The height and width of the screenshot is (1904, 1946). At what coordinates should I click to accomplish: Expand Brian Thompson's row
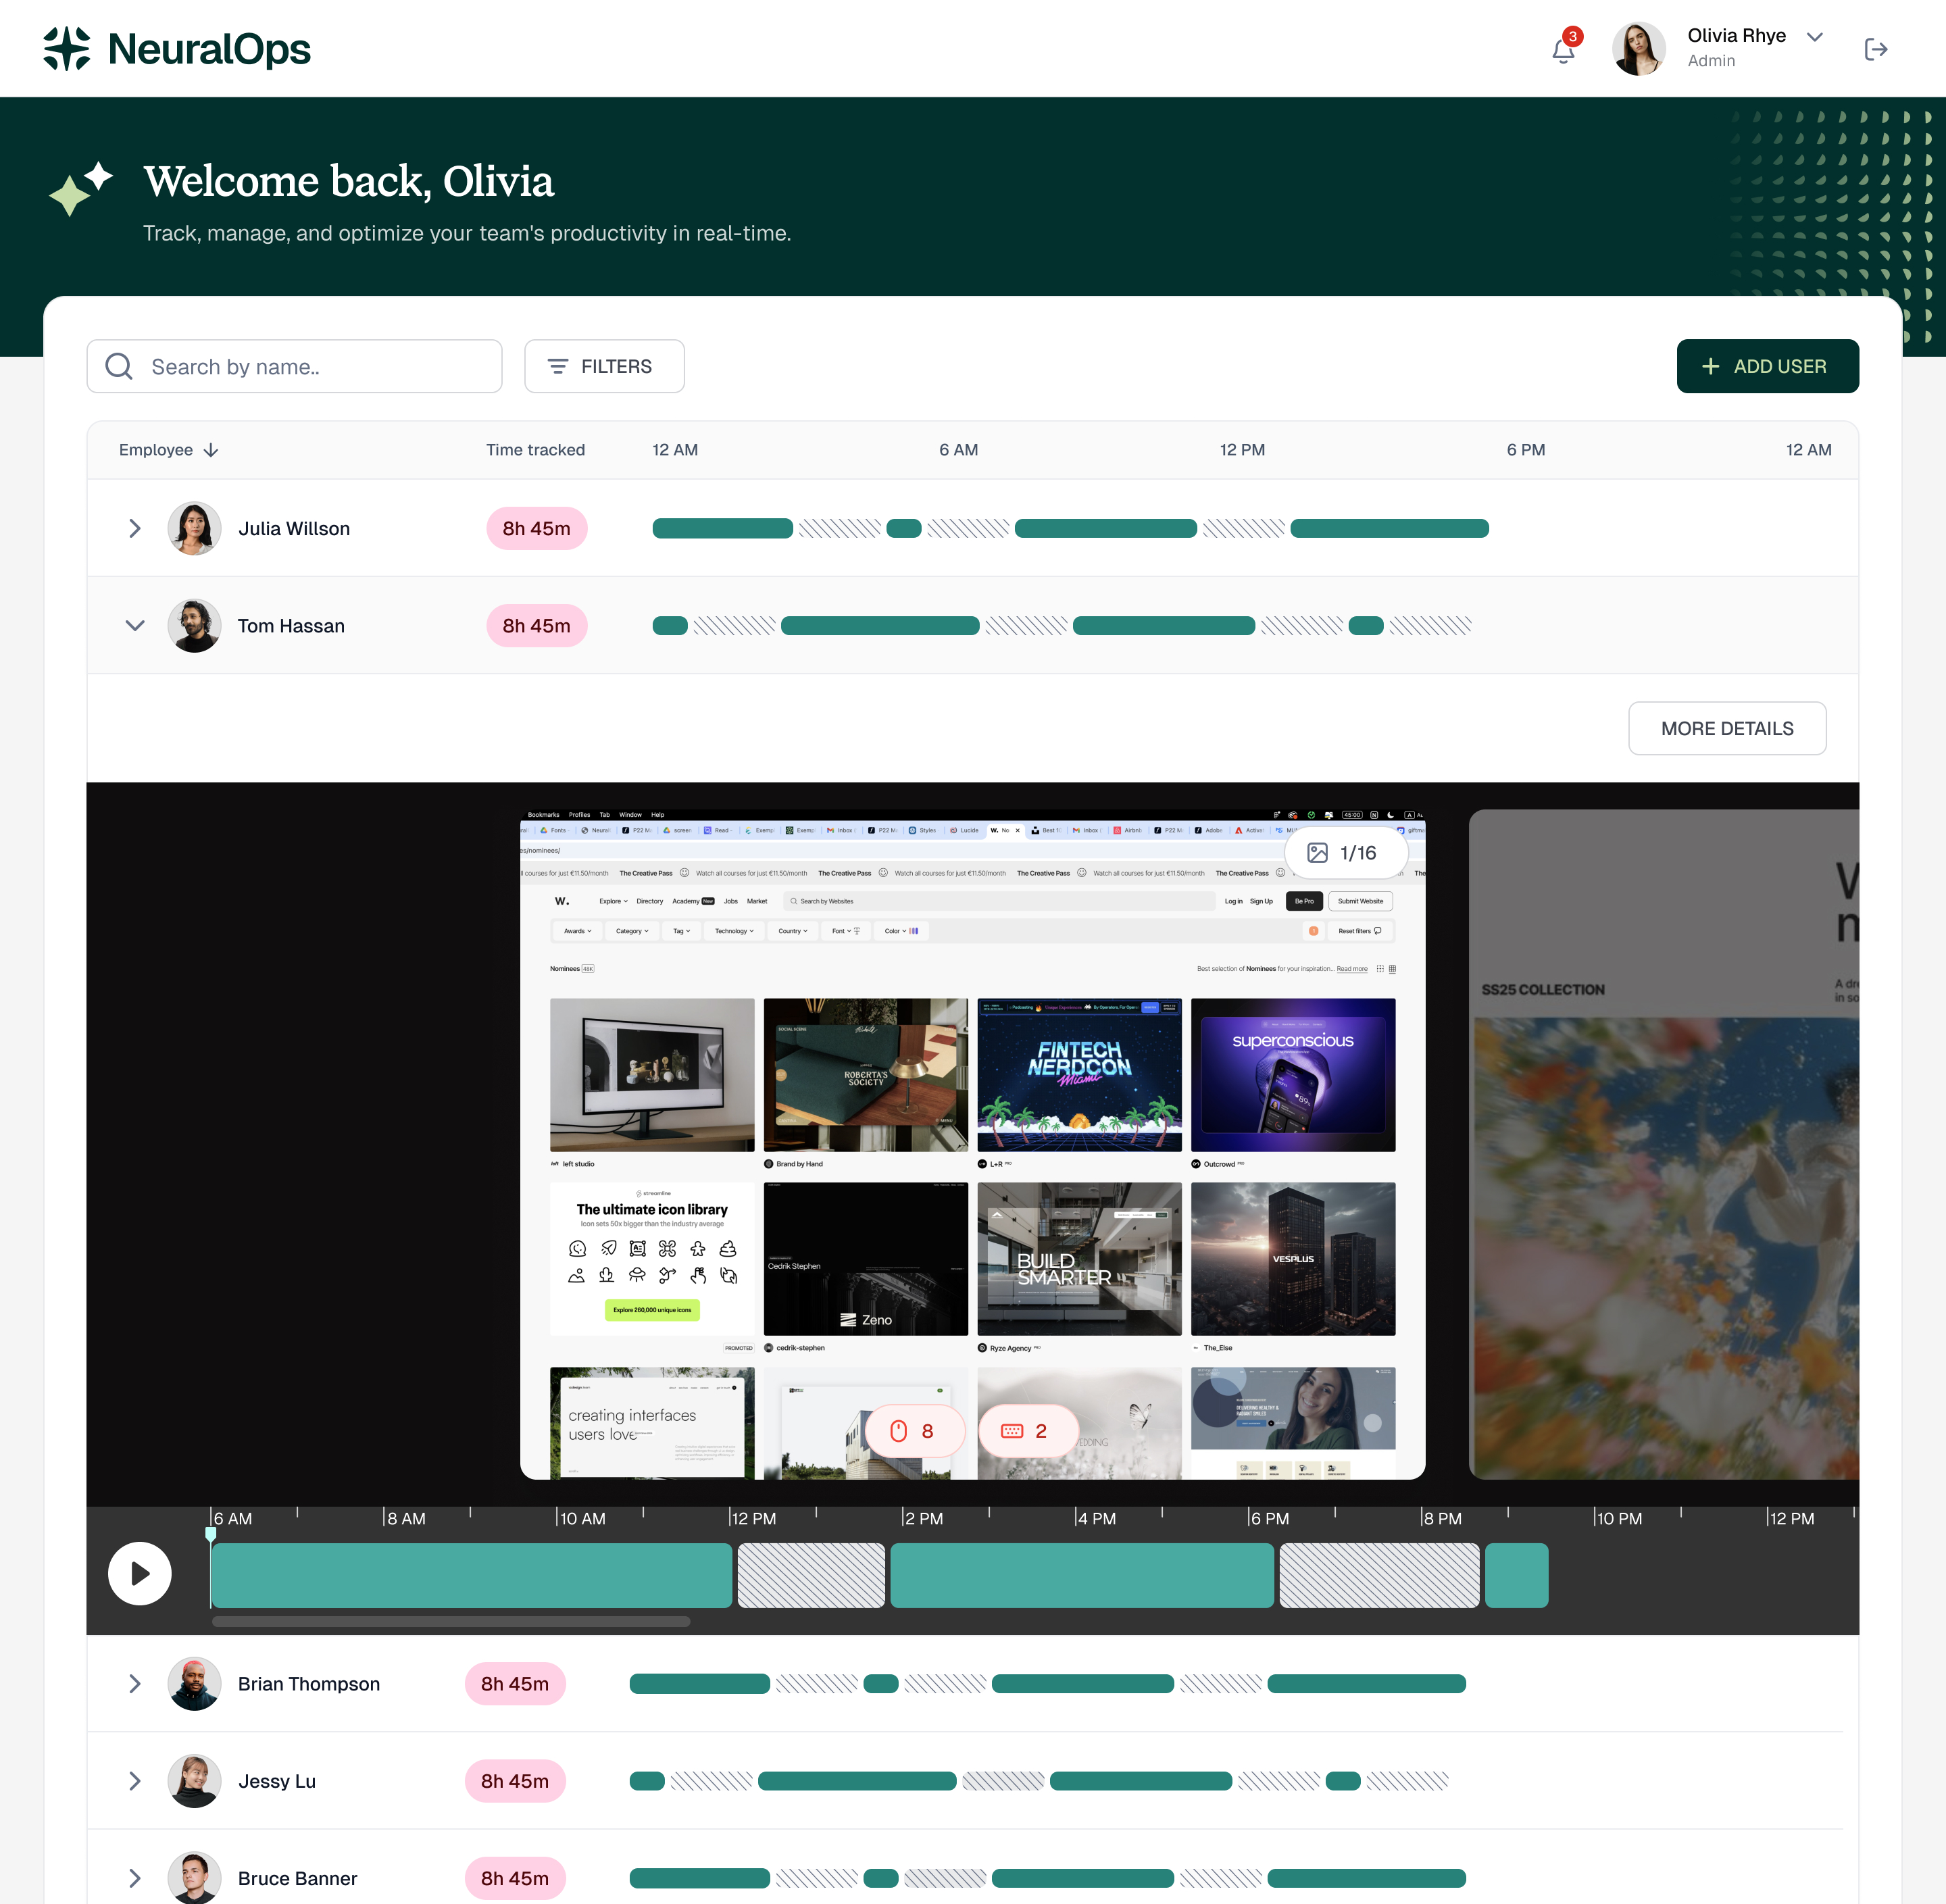point(135,1683)
